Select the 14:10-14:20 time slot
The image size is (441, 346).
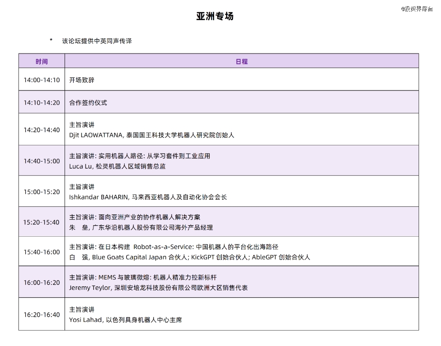42,102
